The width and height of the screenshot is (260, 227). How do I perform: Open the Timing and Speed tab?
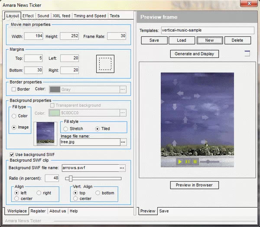point(90,16)
